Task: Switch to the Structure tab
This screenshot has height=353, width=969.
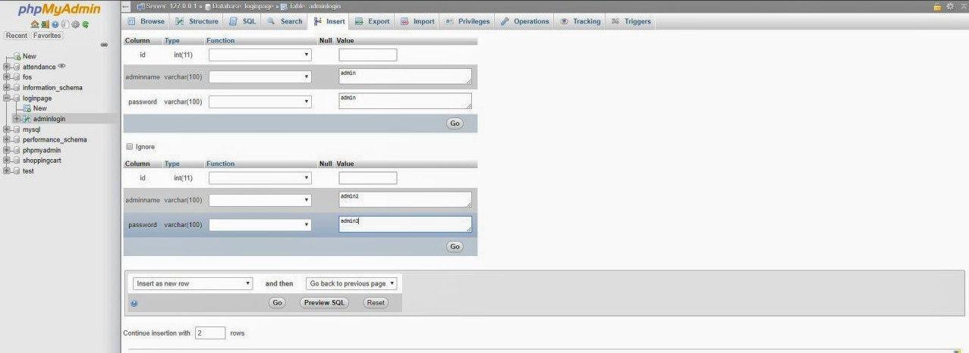Action: [x=197, y=21]
